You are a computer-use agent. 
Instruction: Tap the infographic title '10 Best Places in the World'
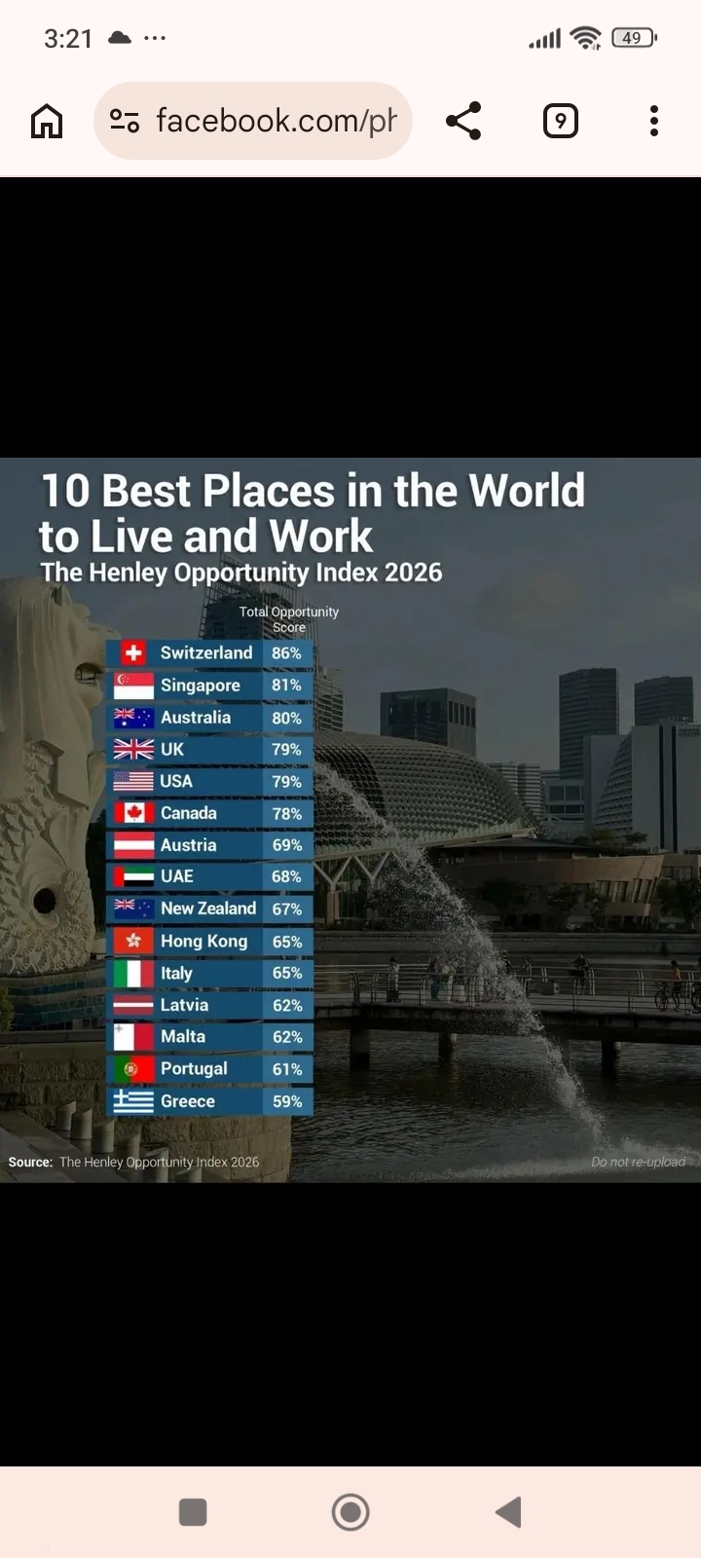313,491
